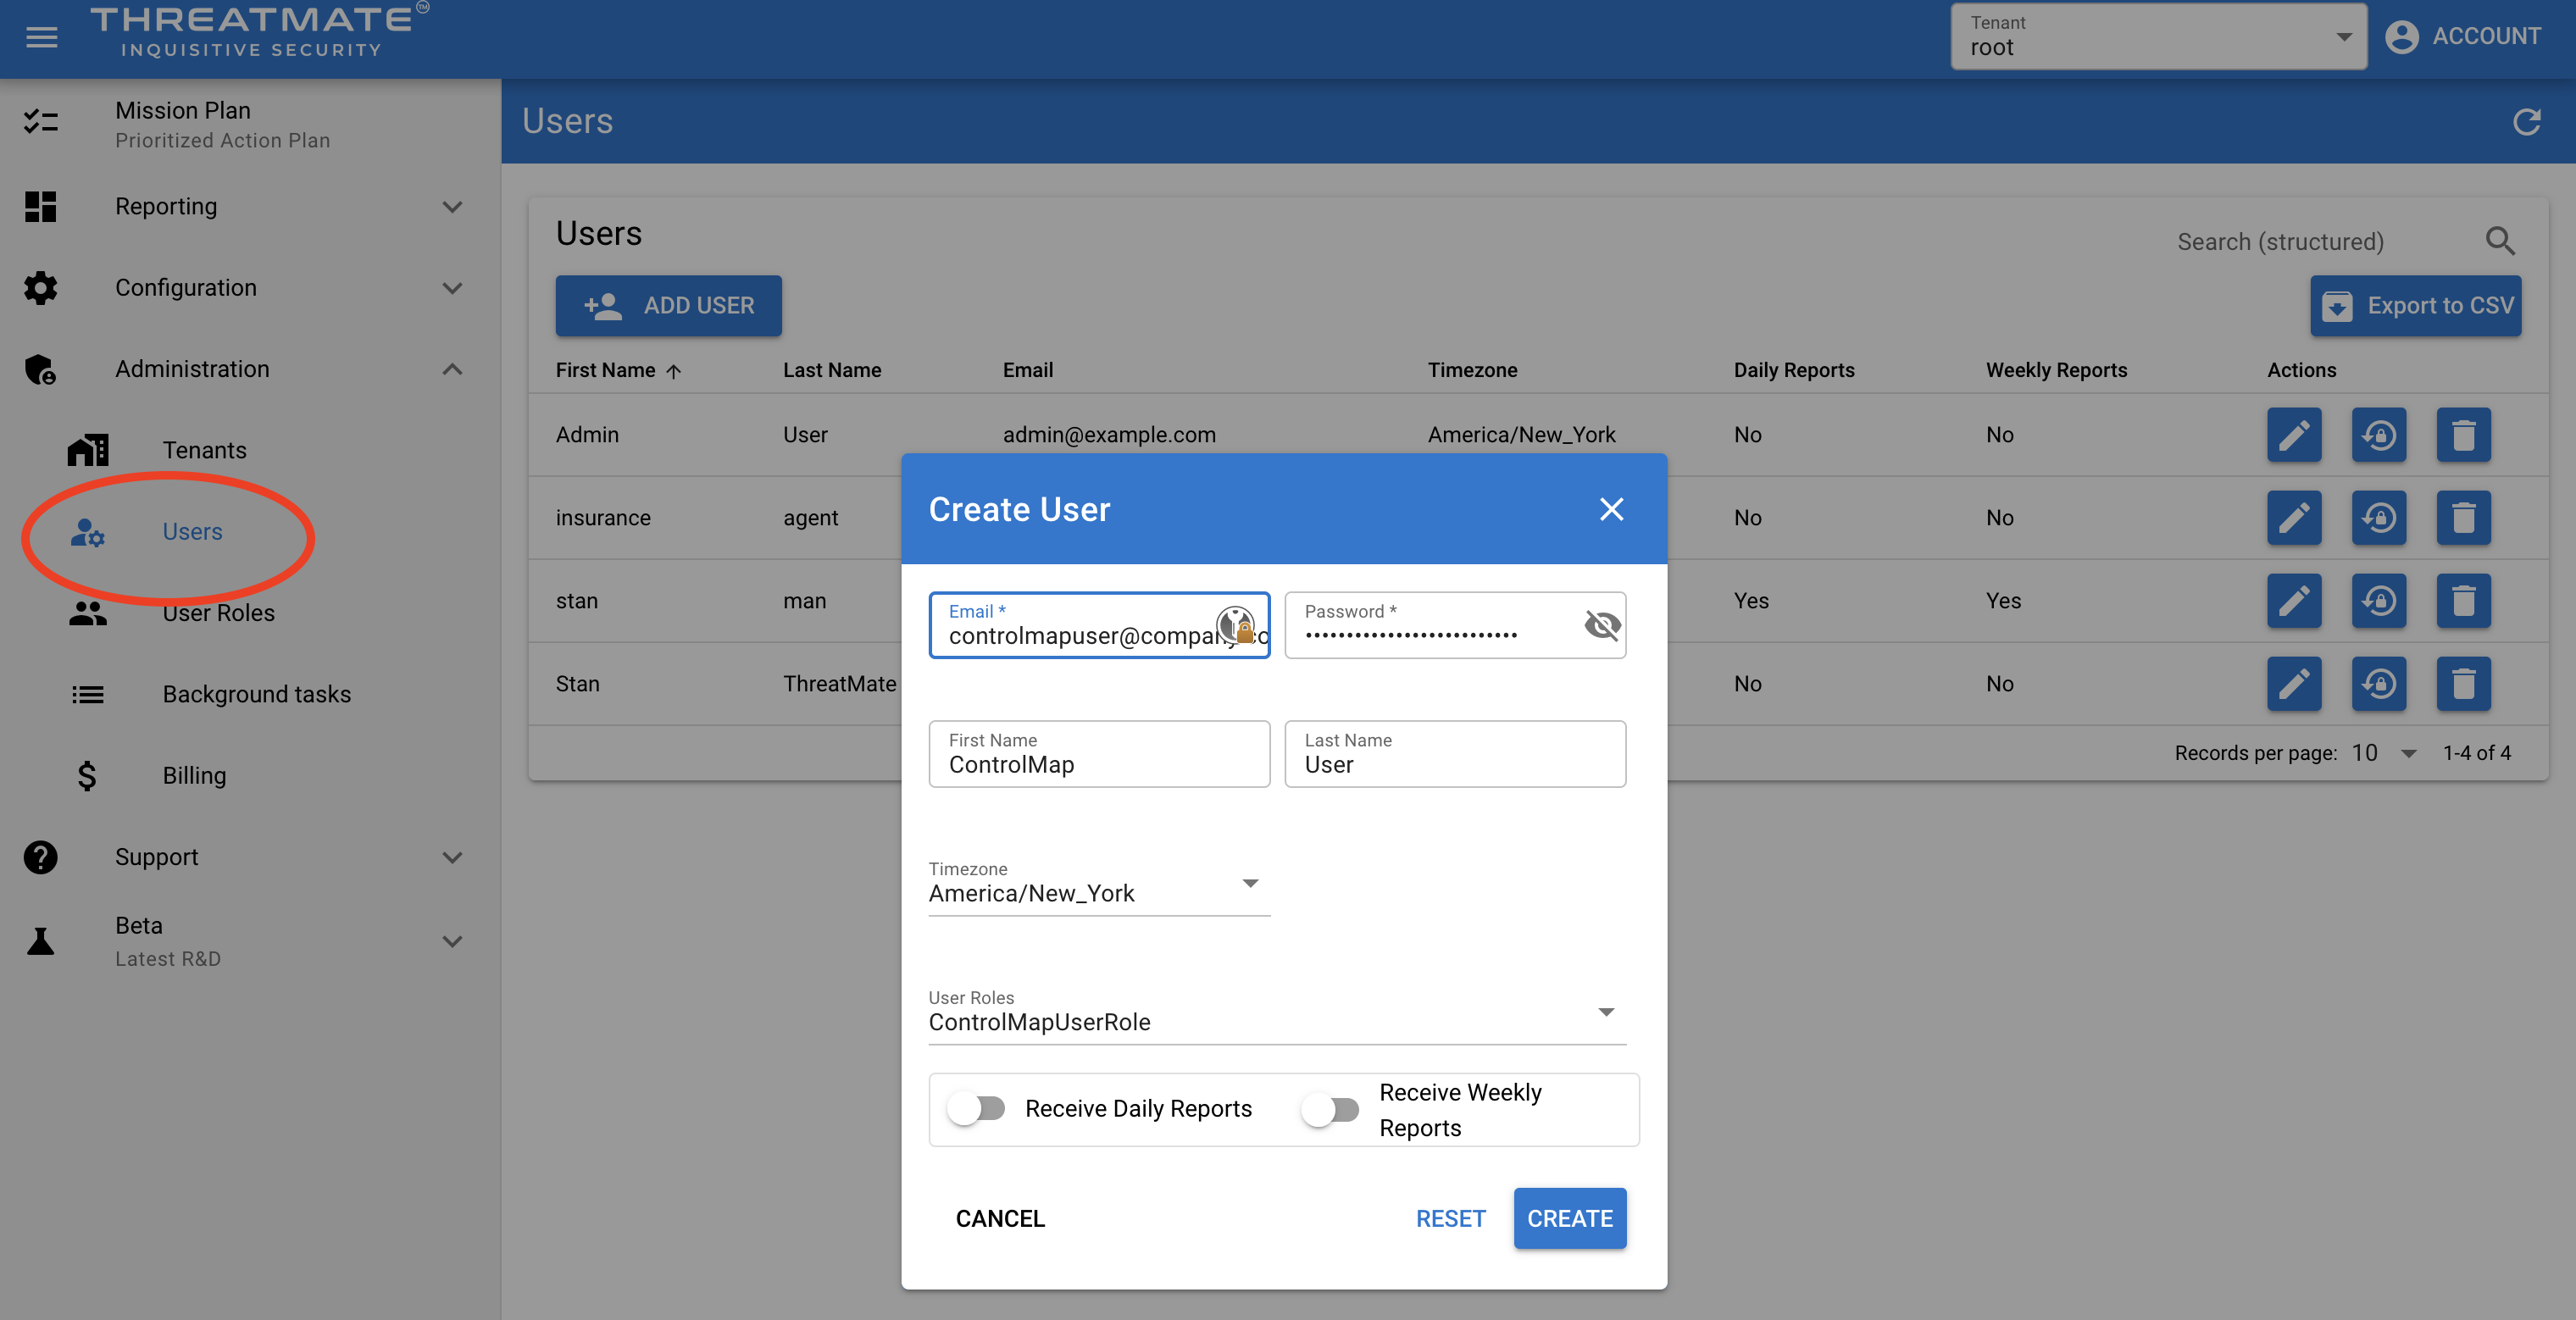2576x1320 pixels.
Task: Enable Receive Weekly Reports switch
Action: (1330, 1109)
